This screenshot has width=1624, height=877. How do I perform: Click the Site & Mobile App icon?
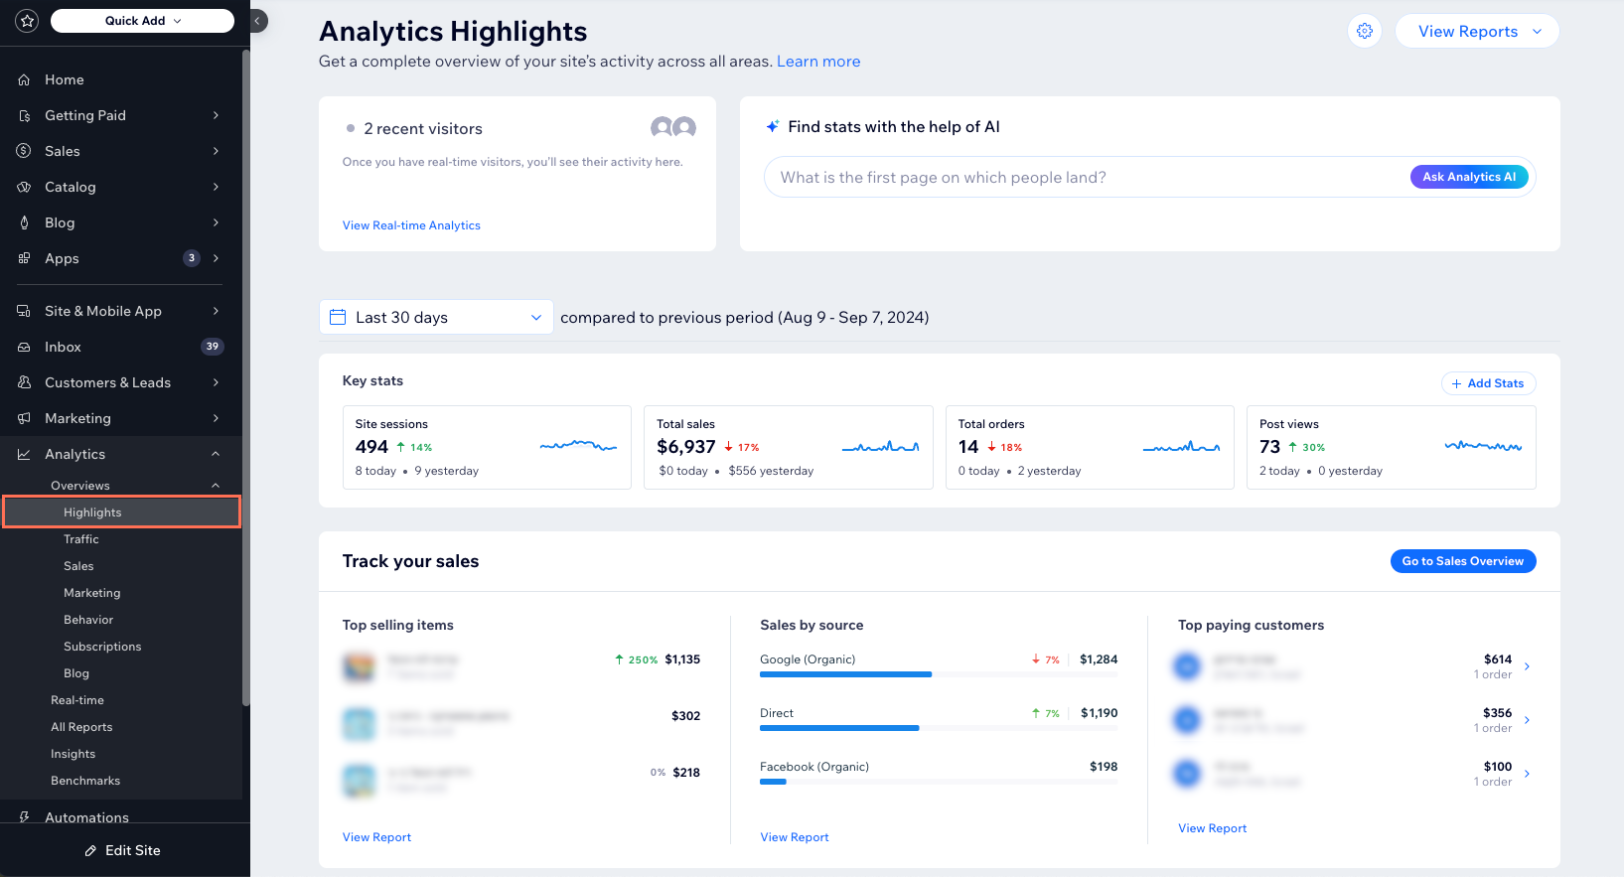[24, 311]
